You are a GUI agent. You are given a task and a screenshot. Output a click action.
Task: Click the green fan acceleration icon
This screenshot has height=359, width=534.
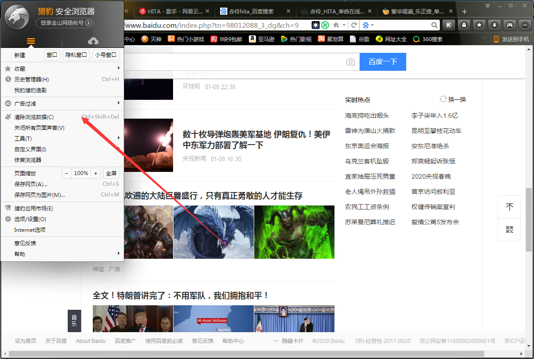[x=325, y=25]
